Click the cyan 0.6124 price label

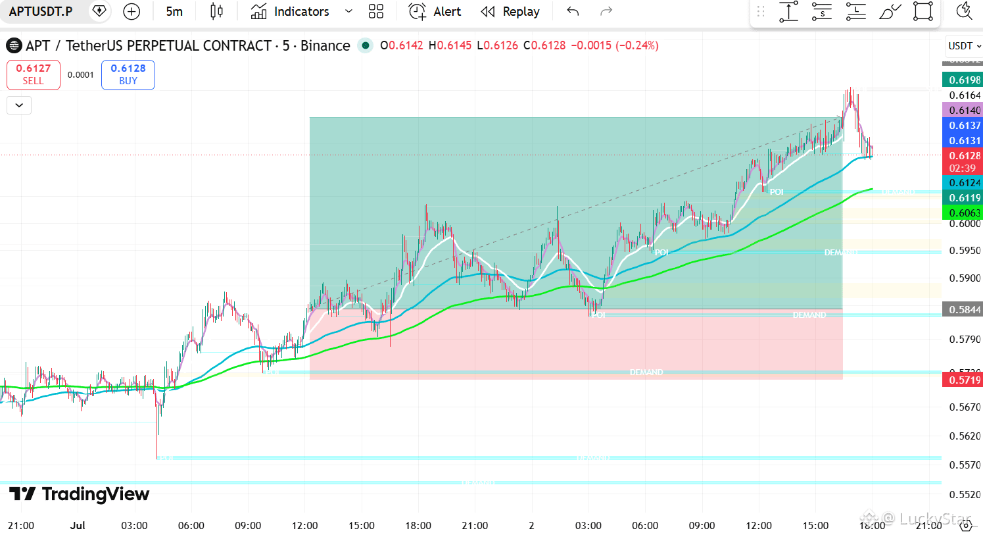click(963, 183)
